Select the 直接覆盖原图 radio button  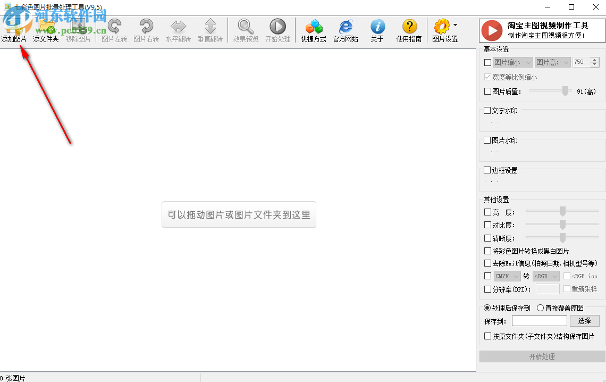541,308
